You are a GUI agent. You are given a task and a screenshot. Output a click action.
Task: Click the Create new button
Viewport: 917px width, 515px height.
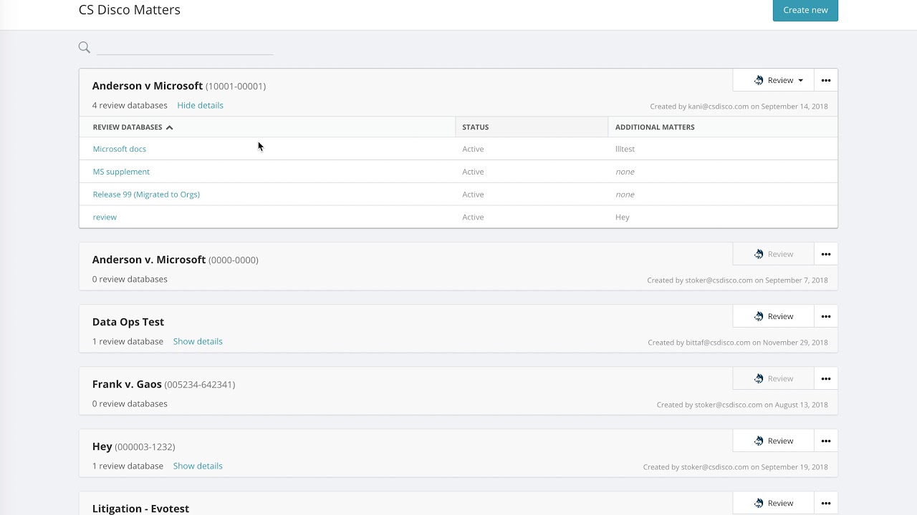[805, 10]
